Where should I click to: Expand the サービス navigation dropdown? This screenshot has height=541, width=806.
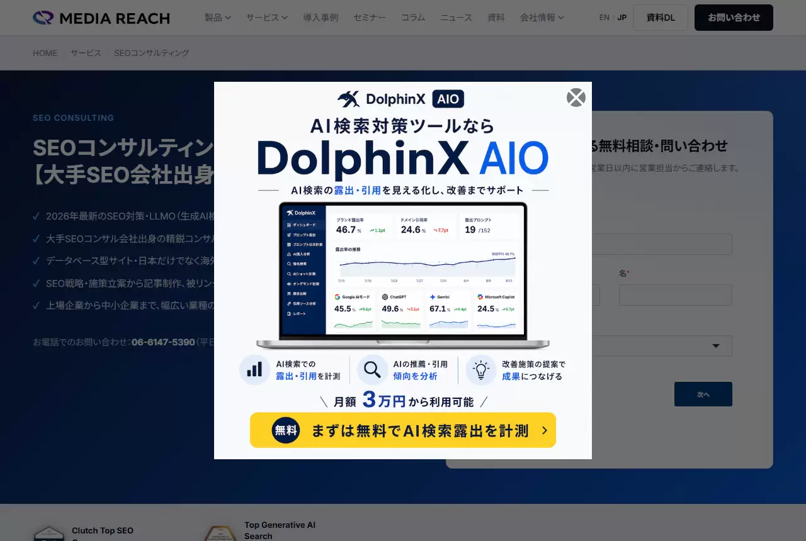(267, 18)
